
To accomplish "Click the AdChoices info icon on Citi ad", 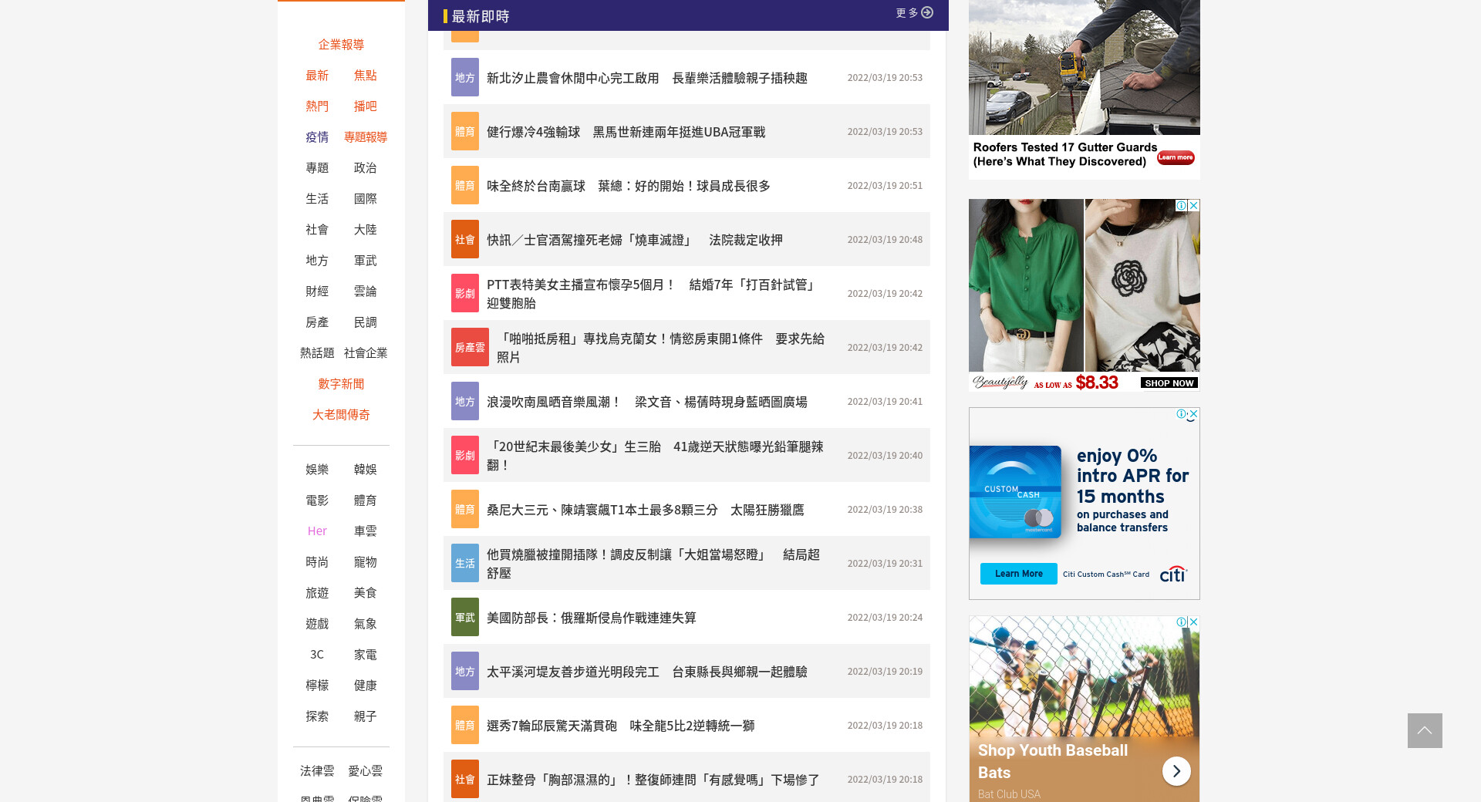I will pyautogui.click(x=1181, y=414).
